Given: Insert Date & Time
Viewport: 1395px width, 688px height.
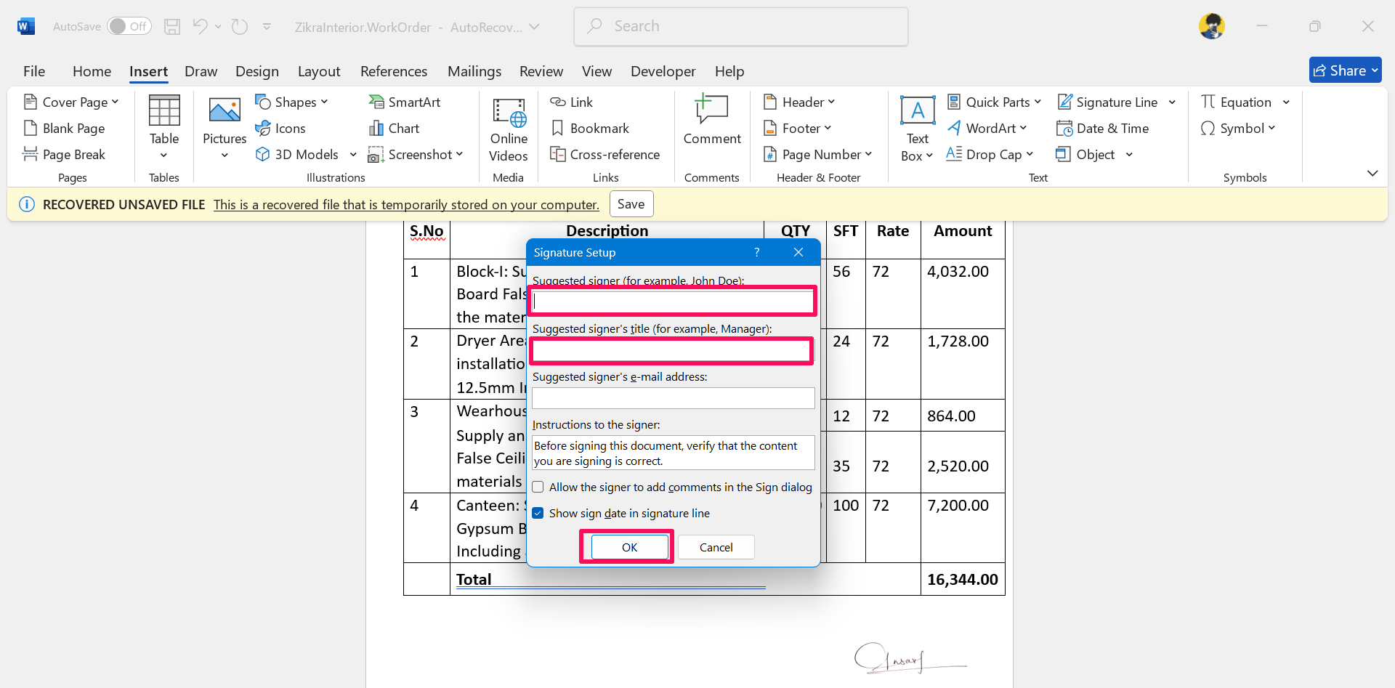Looking at the screenshot, I should (1103, 129).
